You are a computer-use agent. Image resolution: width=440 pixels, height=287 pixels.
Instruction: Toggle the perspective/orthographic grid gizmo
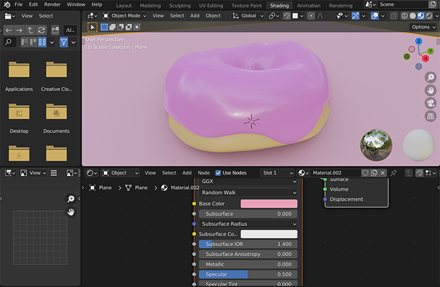click(x=431, y=116)
